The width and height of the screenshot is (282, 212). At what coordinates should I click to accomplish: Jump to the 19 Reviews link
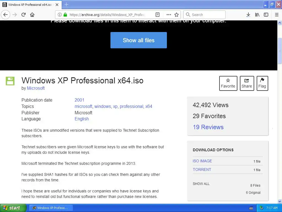tap(208, 127)
